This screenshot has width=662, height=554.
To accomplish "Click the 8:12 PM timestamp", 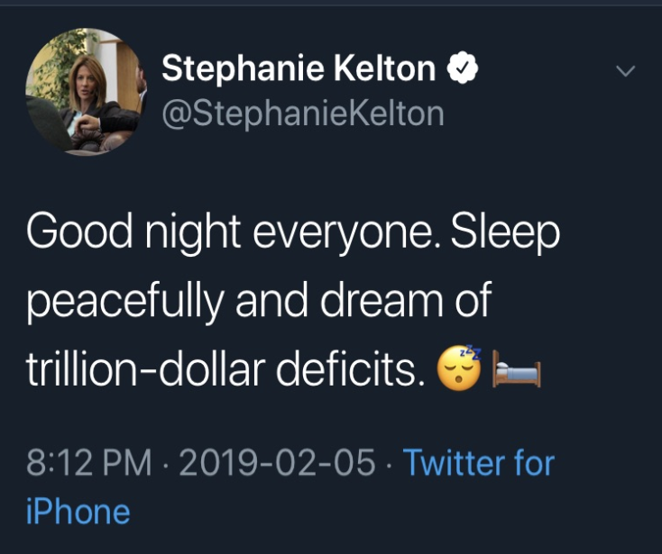I will tap(88, 463).
